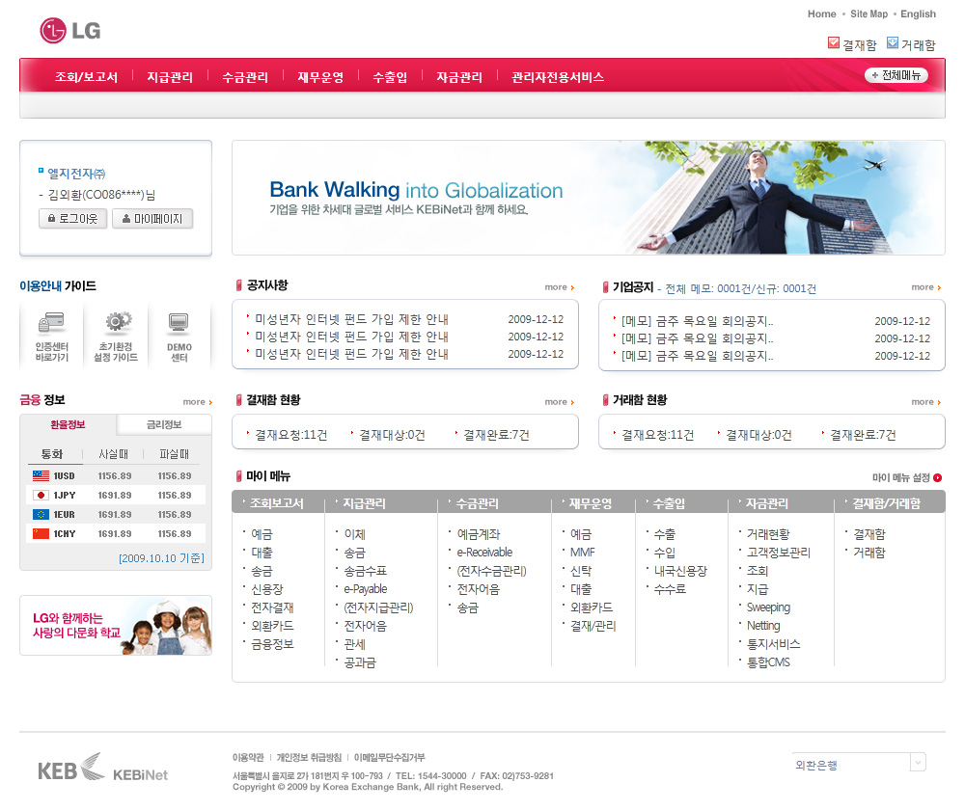This screenshot has height=810, width=965.
Task: Switch to the 환율정보 tab
Action: pyautogui.click(x=68, y=424)
